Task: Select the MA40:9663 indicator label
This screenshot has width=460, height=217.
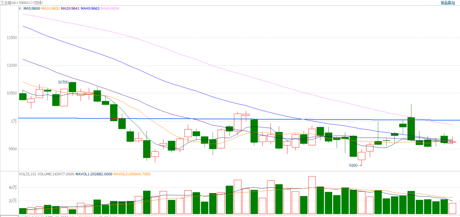Action: point(90,9)
